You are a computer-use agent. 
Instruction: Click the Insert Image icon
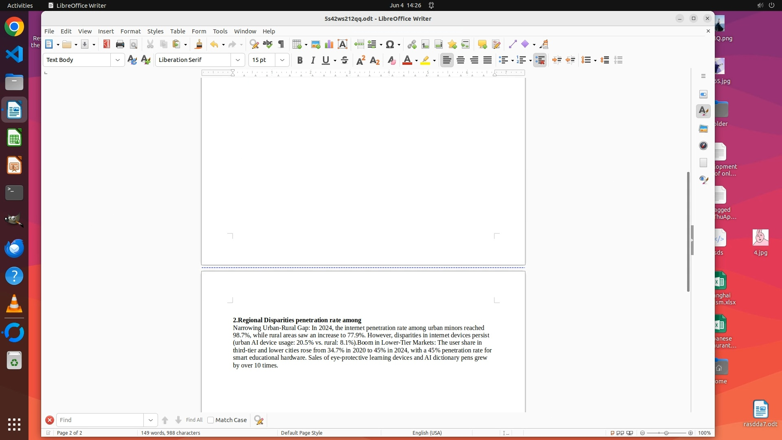click(x=316, y=44)
